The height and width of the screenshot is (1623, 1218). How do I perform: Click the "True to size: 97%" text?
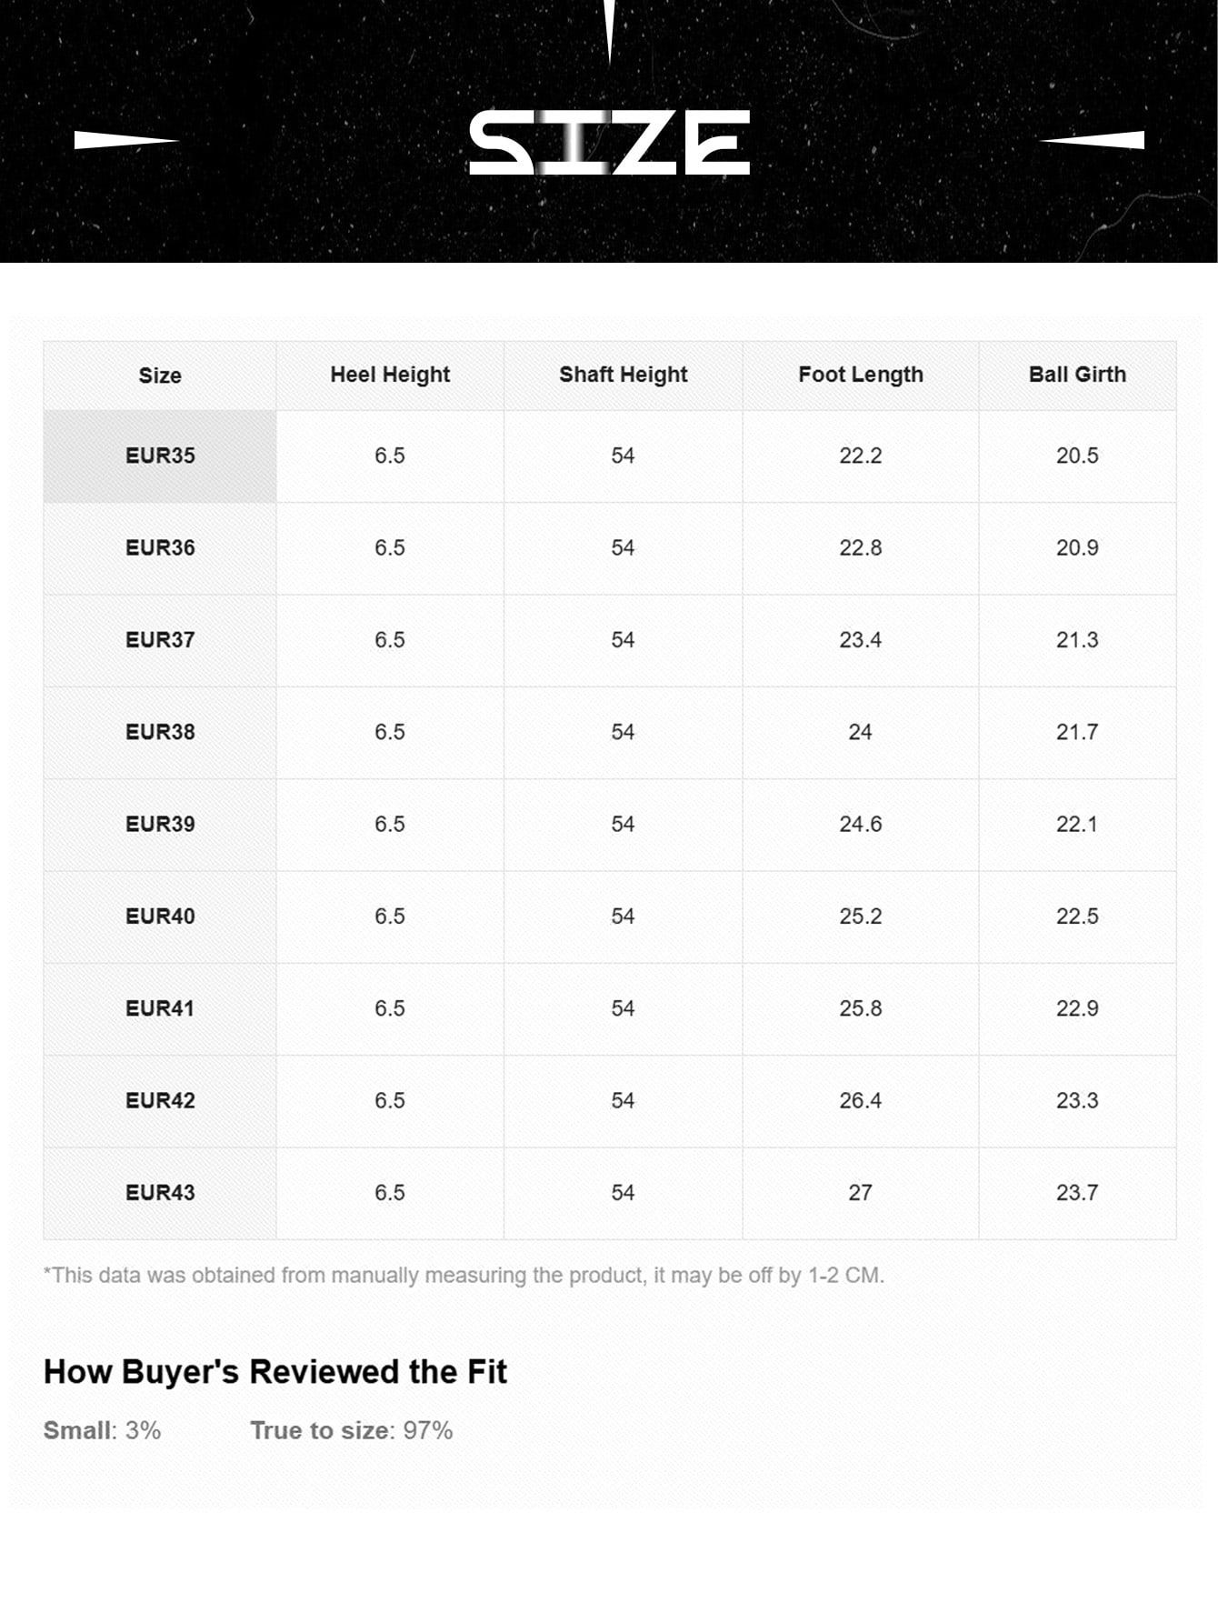point(351,1430)
